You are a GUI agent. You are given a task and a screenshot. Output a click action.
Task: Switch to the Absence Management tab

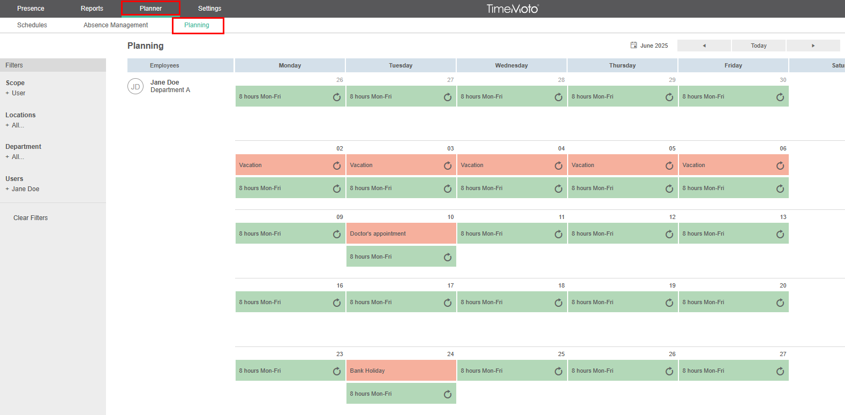coord(116,25)
